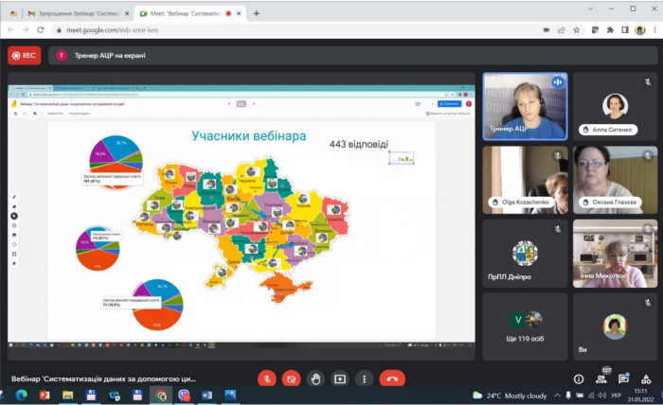This screenshot has width=663, height=405.
Task: Open more options three-dot menu
Action: (x=364, y=379)
